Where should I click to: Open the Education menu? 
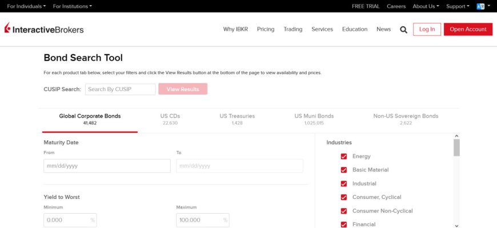tap(355, 29)
